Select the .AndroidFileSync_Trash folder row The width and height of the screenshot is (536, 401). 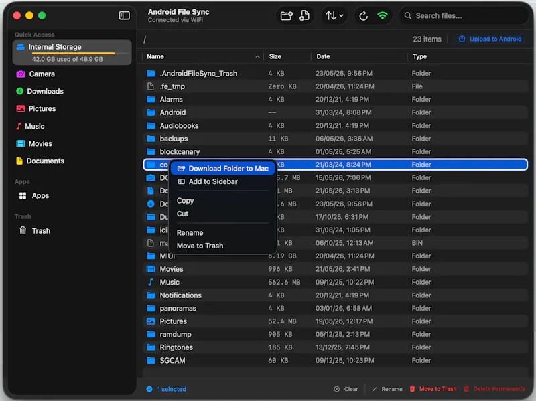336,74
